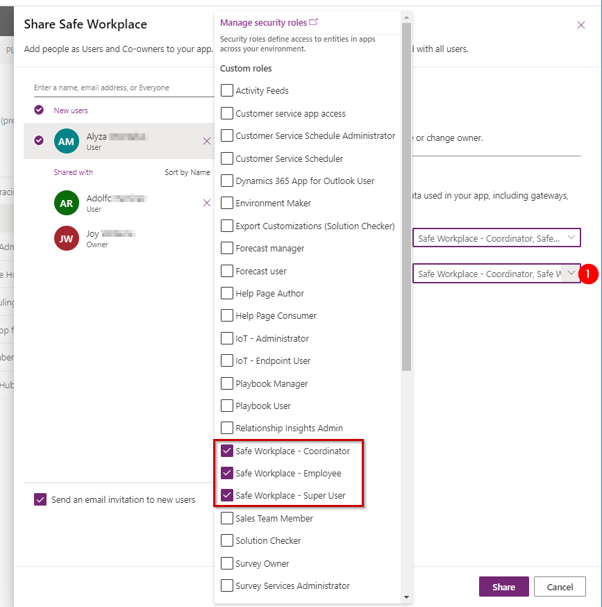Check the Solution Checker role
Image resolution: width=602 pixels, height=607 pixels.
point(227,540)
